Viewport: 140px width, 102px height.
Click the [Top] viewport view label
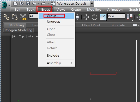coord(22,36)
